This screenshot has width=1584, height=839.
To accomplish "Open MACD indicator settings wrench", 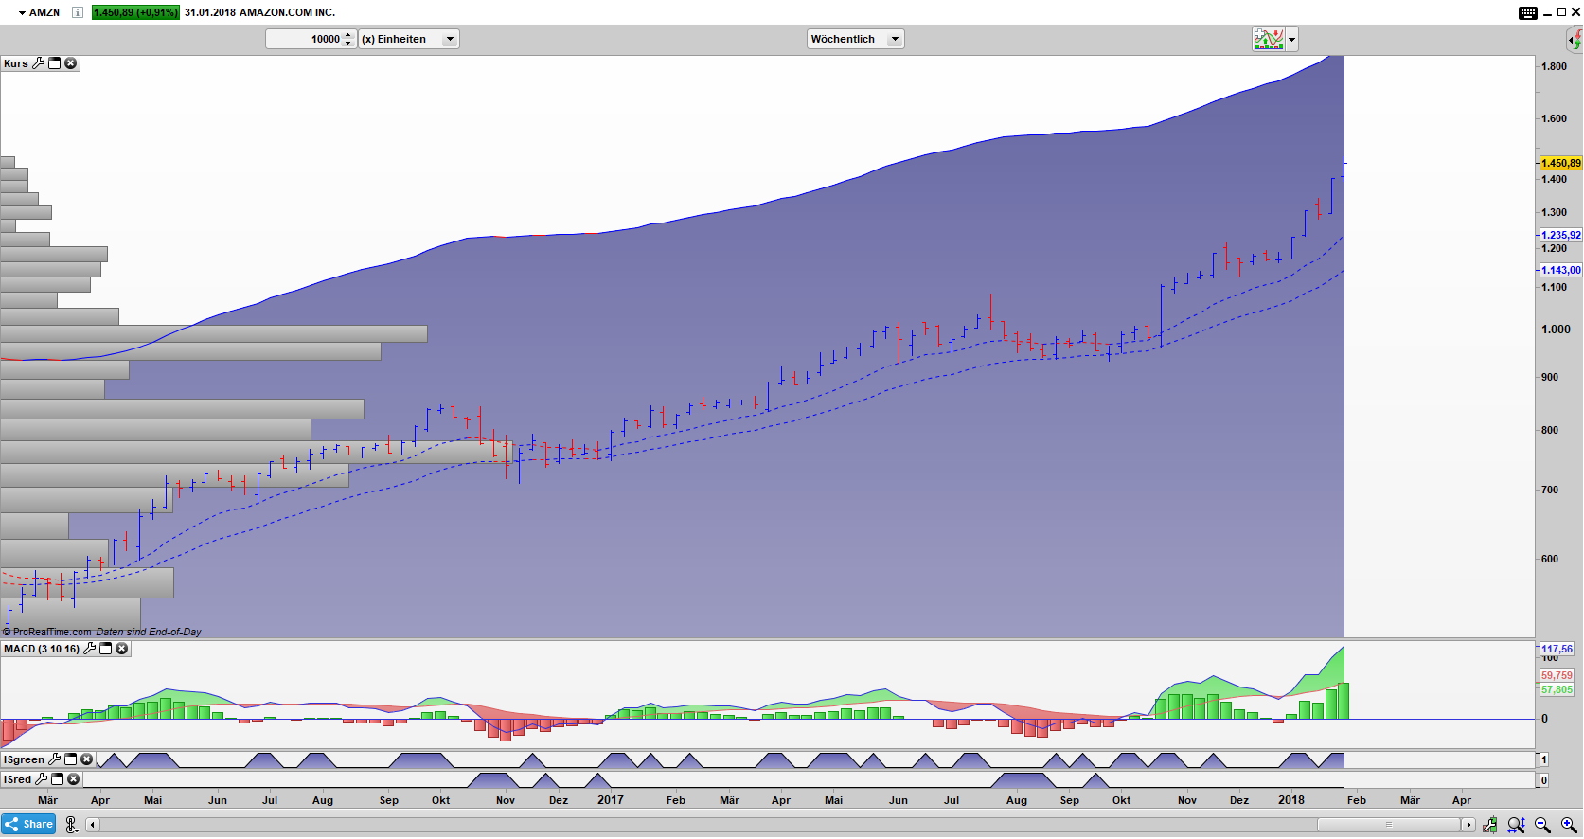I will pyautogui.click(x=90, y=649).
